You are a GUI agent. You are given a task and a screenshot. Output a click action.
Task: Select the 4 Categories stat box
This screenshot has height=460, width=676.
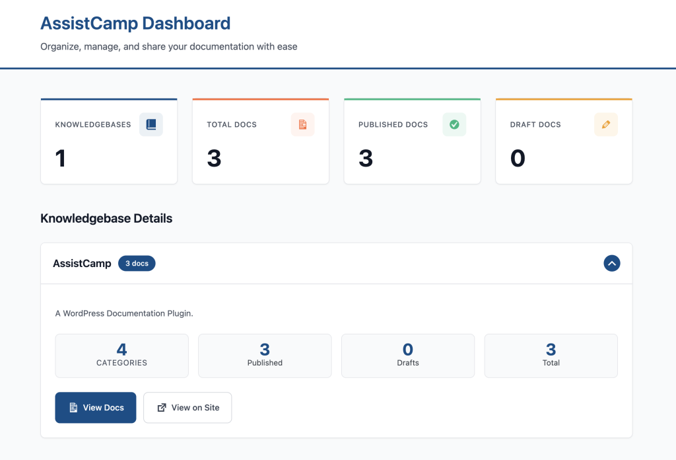point(121,356)
